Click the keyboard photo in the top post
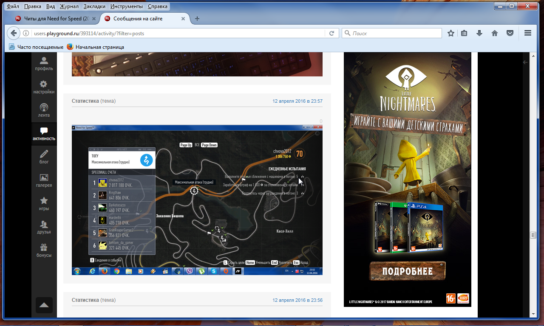The height and width of the screenshot is (326, 544). click(x=197, y=65)
